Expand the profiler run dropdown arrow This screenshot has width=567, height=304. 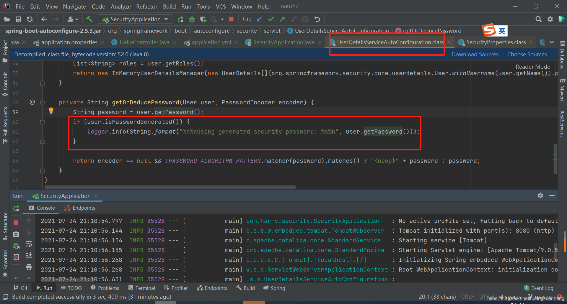[x=222, y=19]
